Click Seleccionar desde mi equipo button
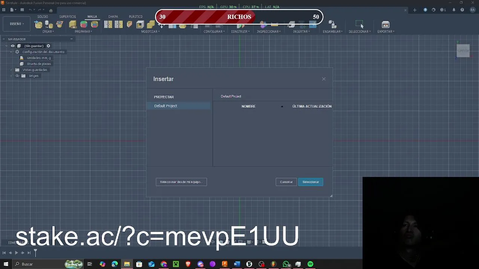This screenshot has width=479, height=269. 181,182
